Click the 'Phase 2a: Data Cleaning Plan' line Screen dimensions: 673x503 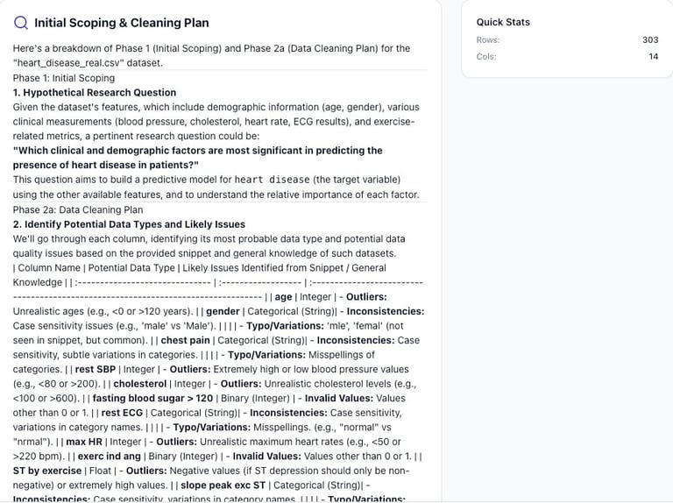point(78,209)
